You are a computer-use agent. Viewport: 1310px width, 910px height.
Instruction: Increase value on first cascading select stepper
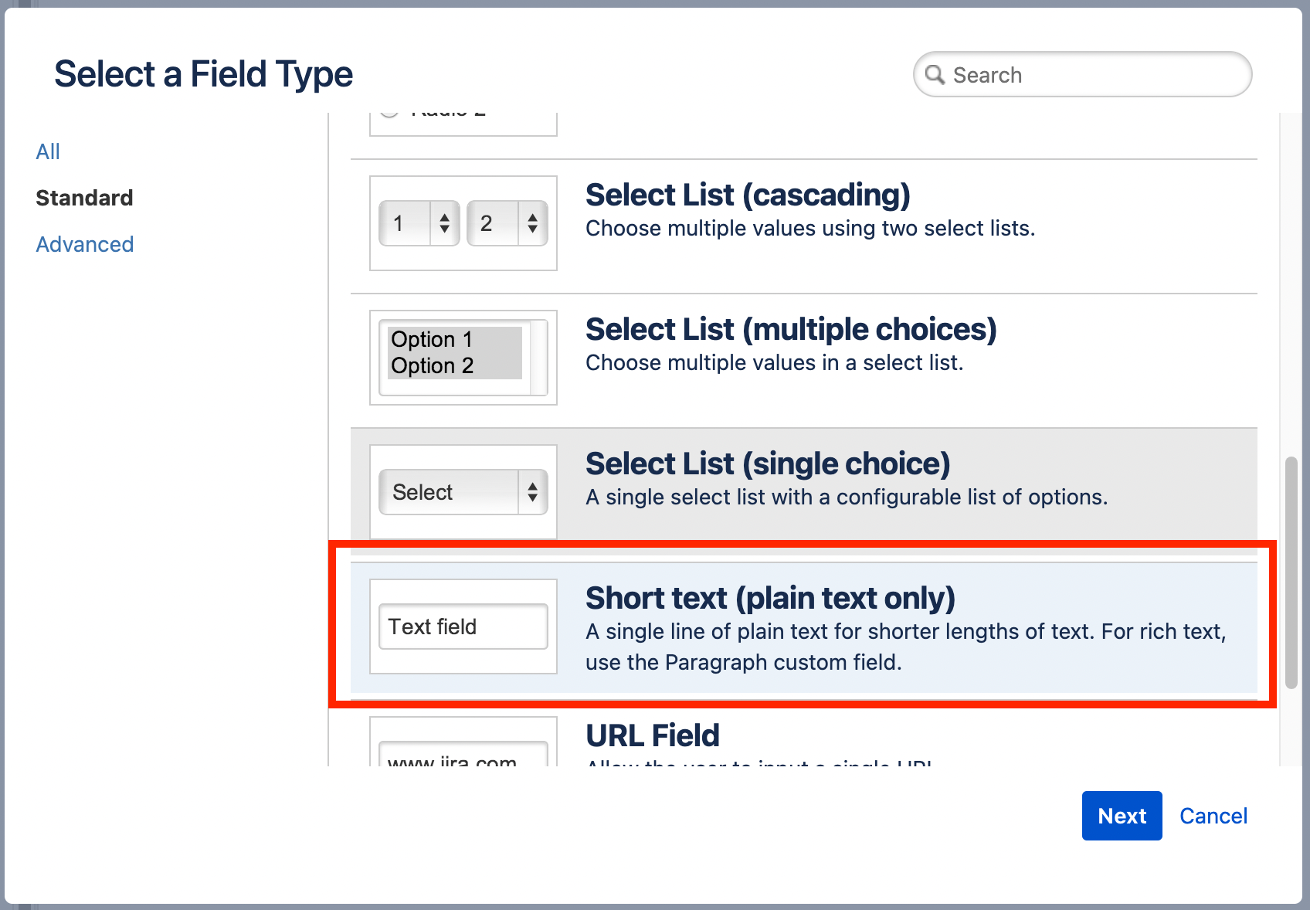[x=444, y=216]
